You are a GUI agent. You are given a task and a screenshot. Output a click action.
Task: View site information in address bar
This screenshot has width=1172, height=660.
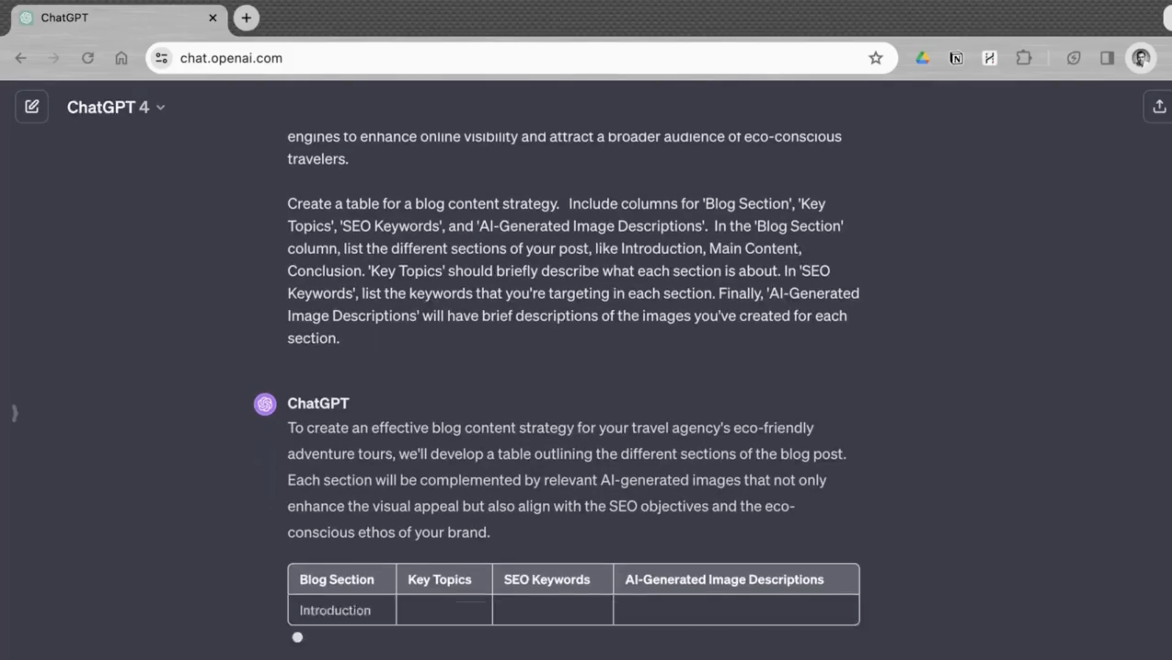[162, 58]
